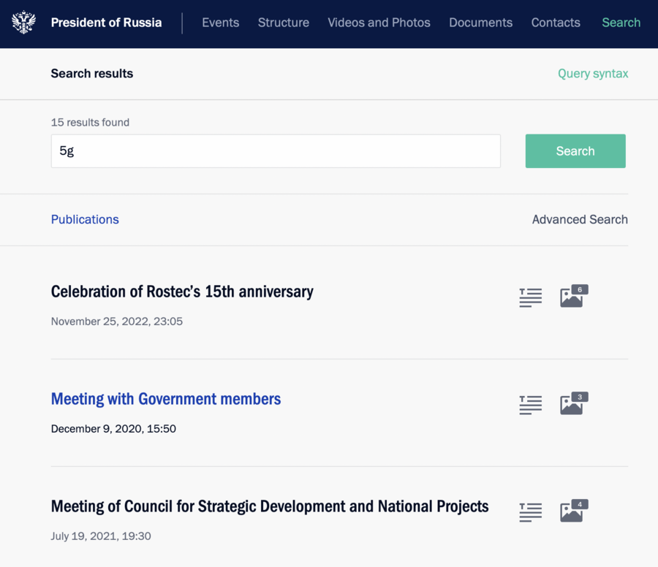658x567 pixels.
Task: Select the Publications tab
Action: 85,219
